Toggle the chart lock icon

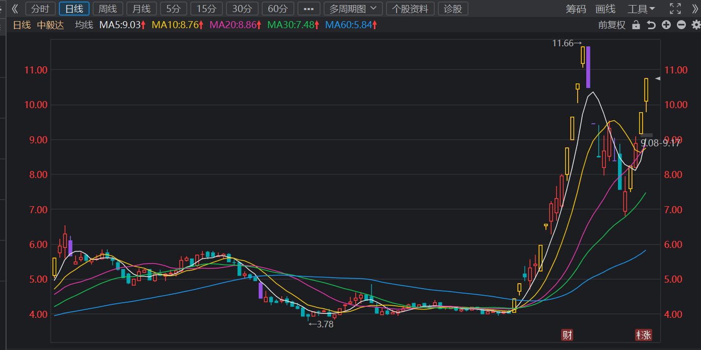tap(636, 25)
